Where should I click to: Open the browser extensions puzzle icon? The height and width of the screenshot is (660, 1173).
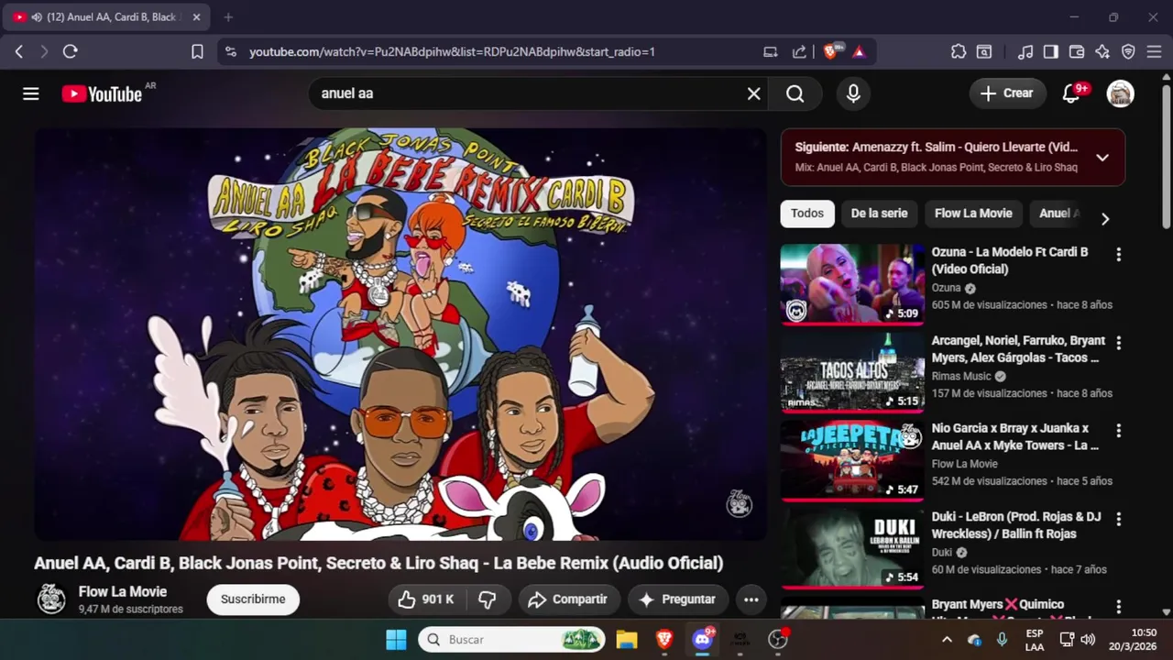pos(959,52)
